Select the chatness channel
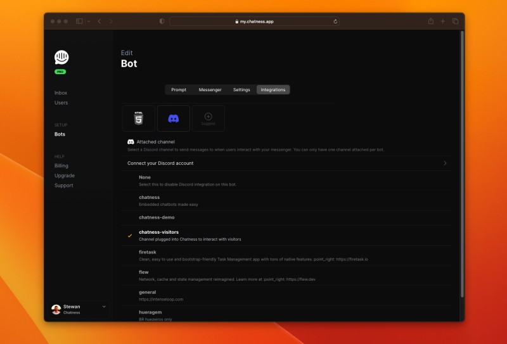This screenshot has width=507, height=344. pos(286,201)
